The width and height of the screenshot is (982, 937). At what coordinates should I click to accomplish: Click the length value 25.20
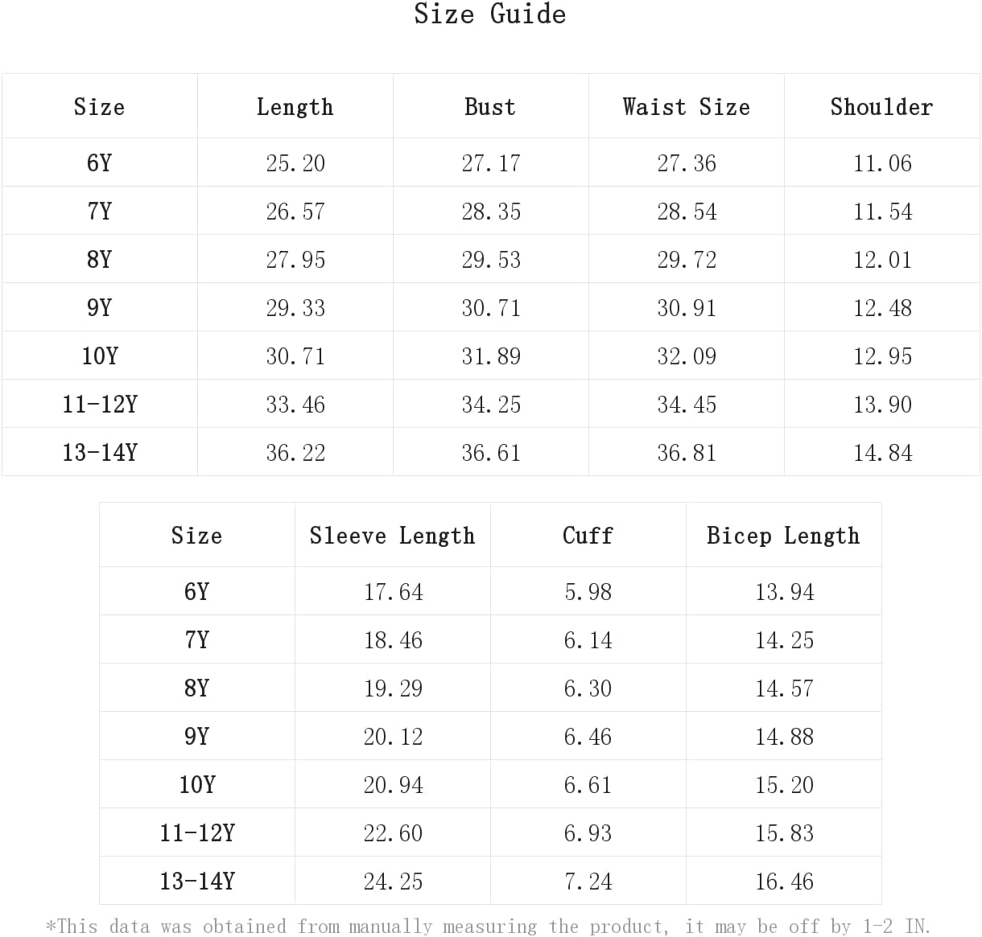(295, 163)
